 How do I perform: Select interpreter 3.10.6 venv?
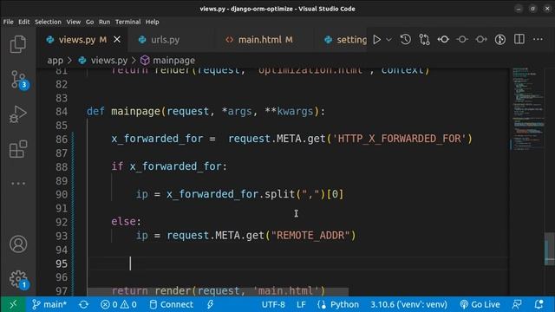click(x=408, y=304)
